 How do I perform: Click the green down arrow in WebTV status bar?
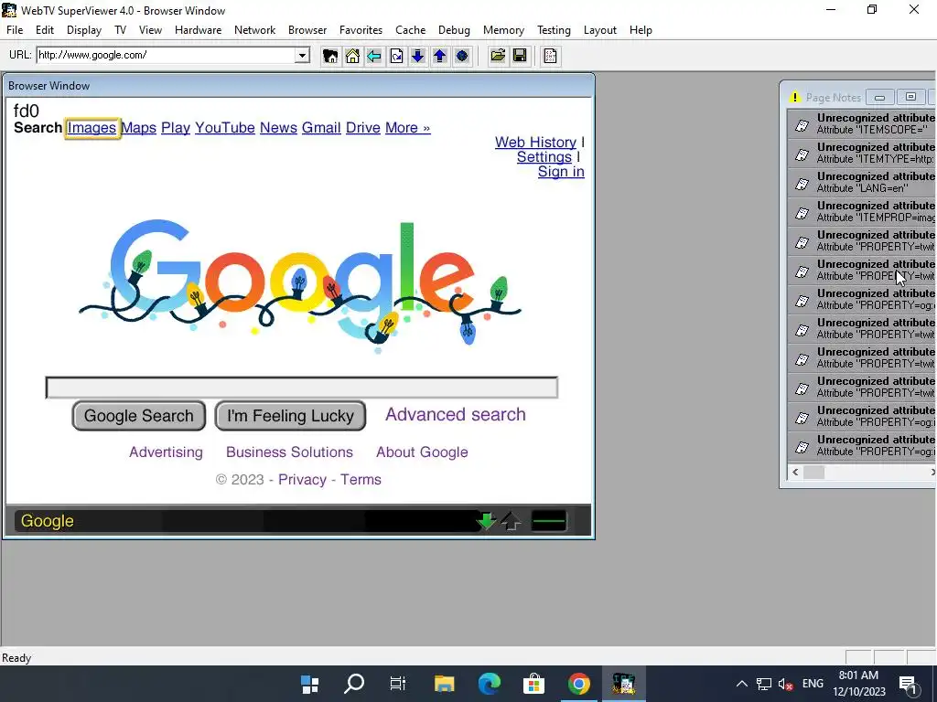click(487, 521)
